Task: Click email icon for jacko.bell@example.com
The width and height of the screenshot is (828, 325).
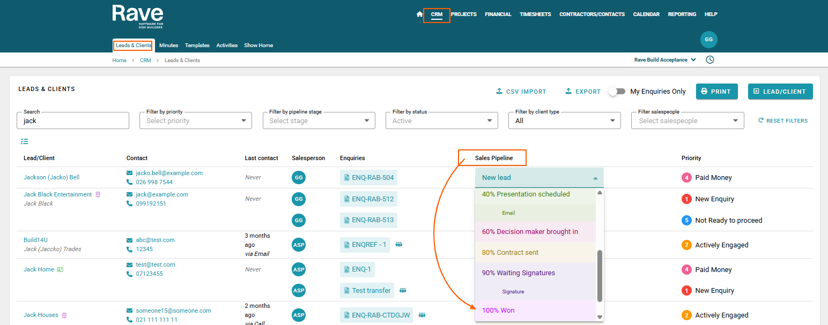Action: [x=129, y=173]
